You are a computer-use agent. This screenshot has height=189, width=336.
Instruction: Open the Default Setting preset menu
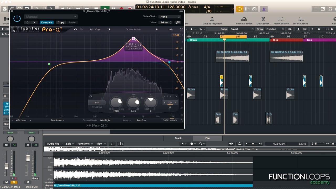click(x=133, y=29)
